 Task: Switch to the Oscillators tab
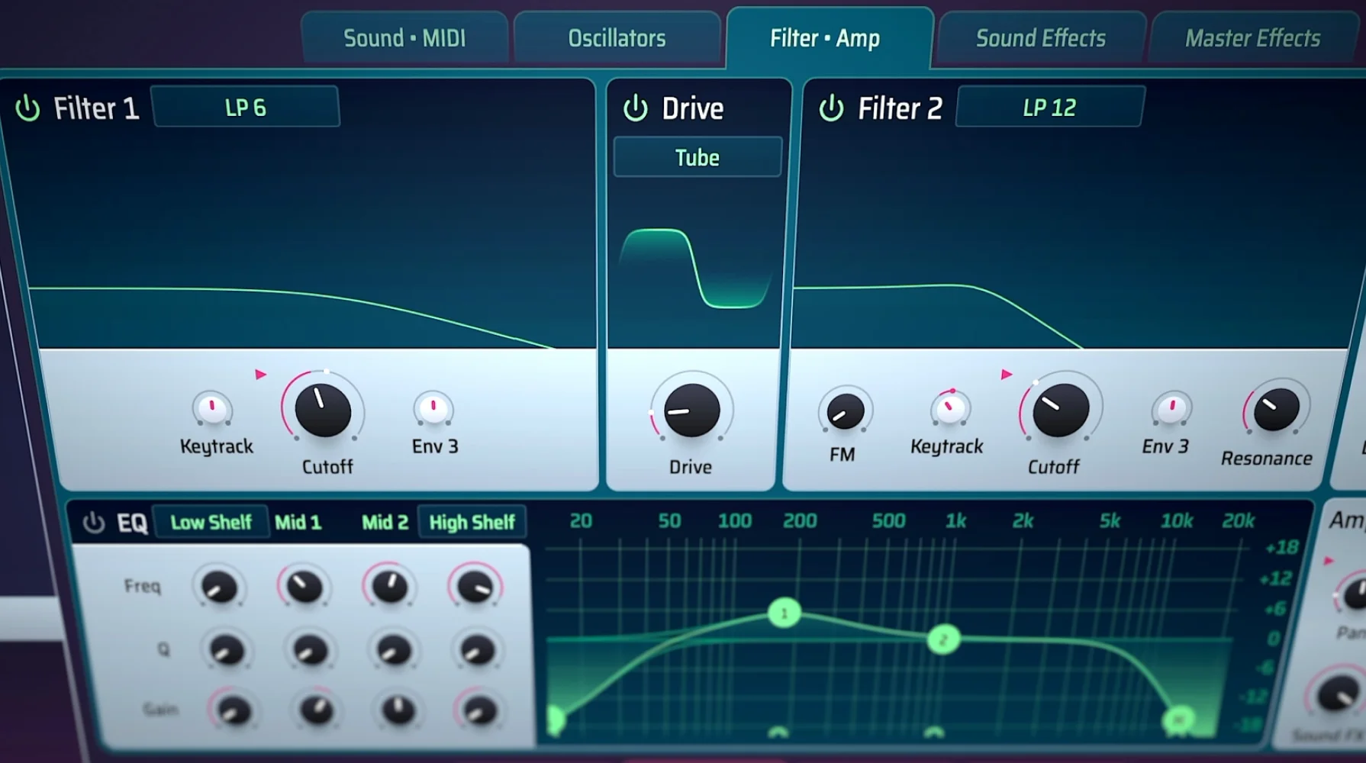point(617,37)
